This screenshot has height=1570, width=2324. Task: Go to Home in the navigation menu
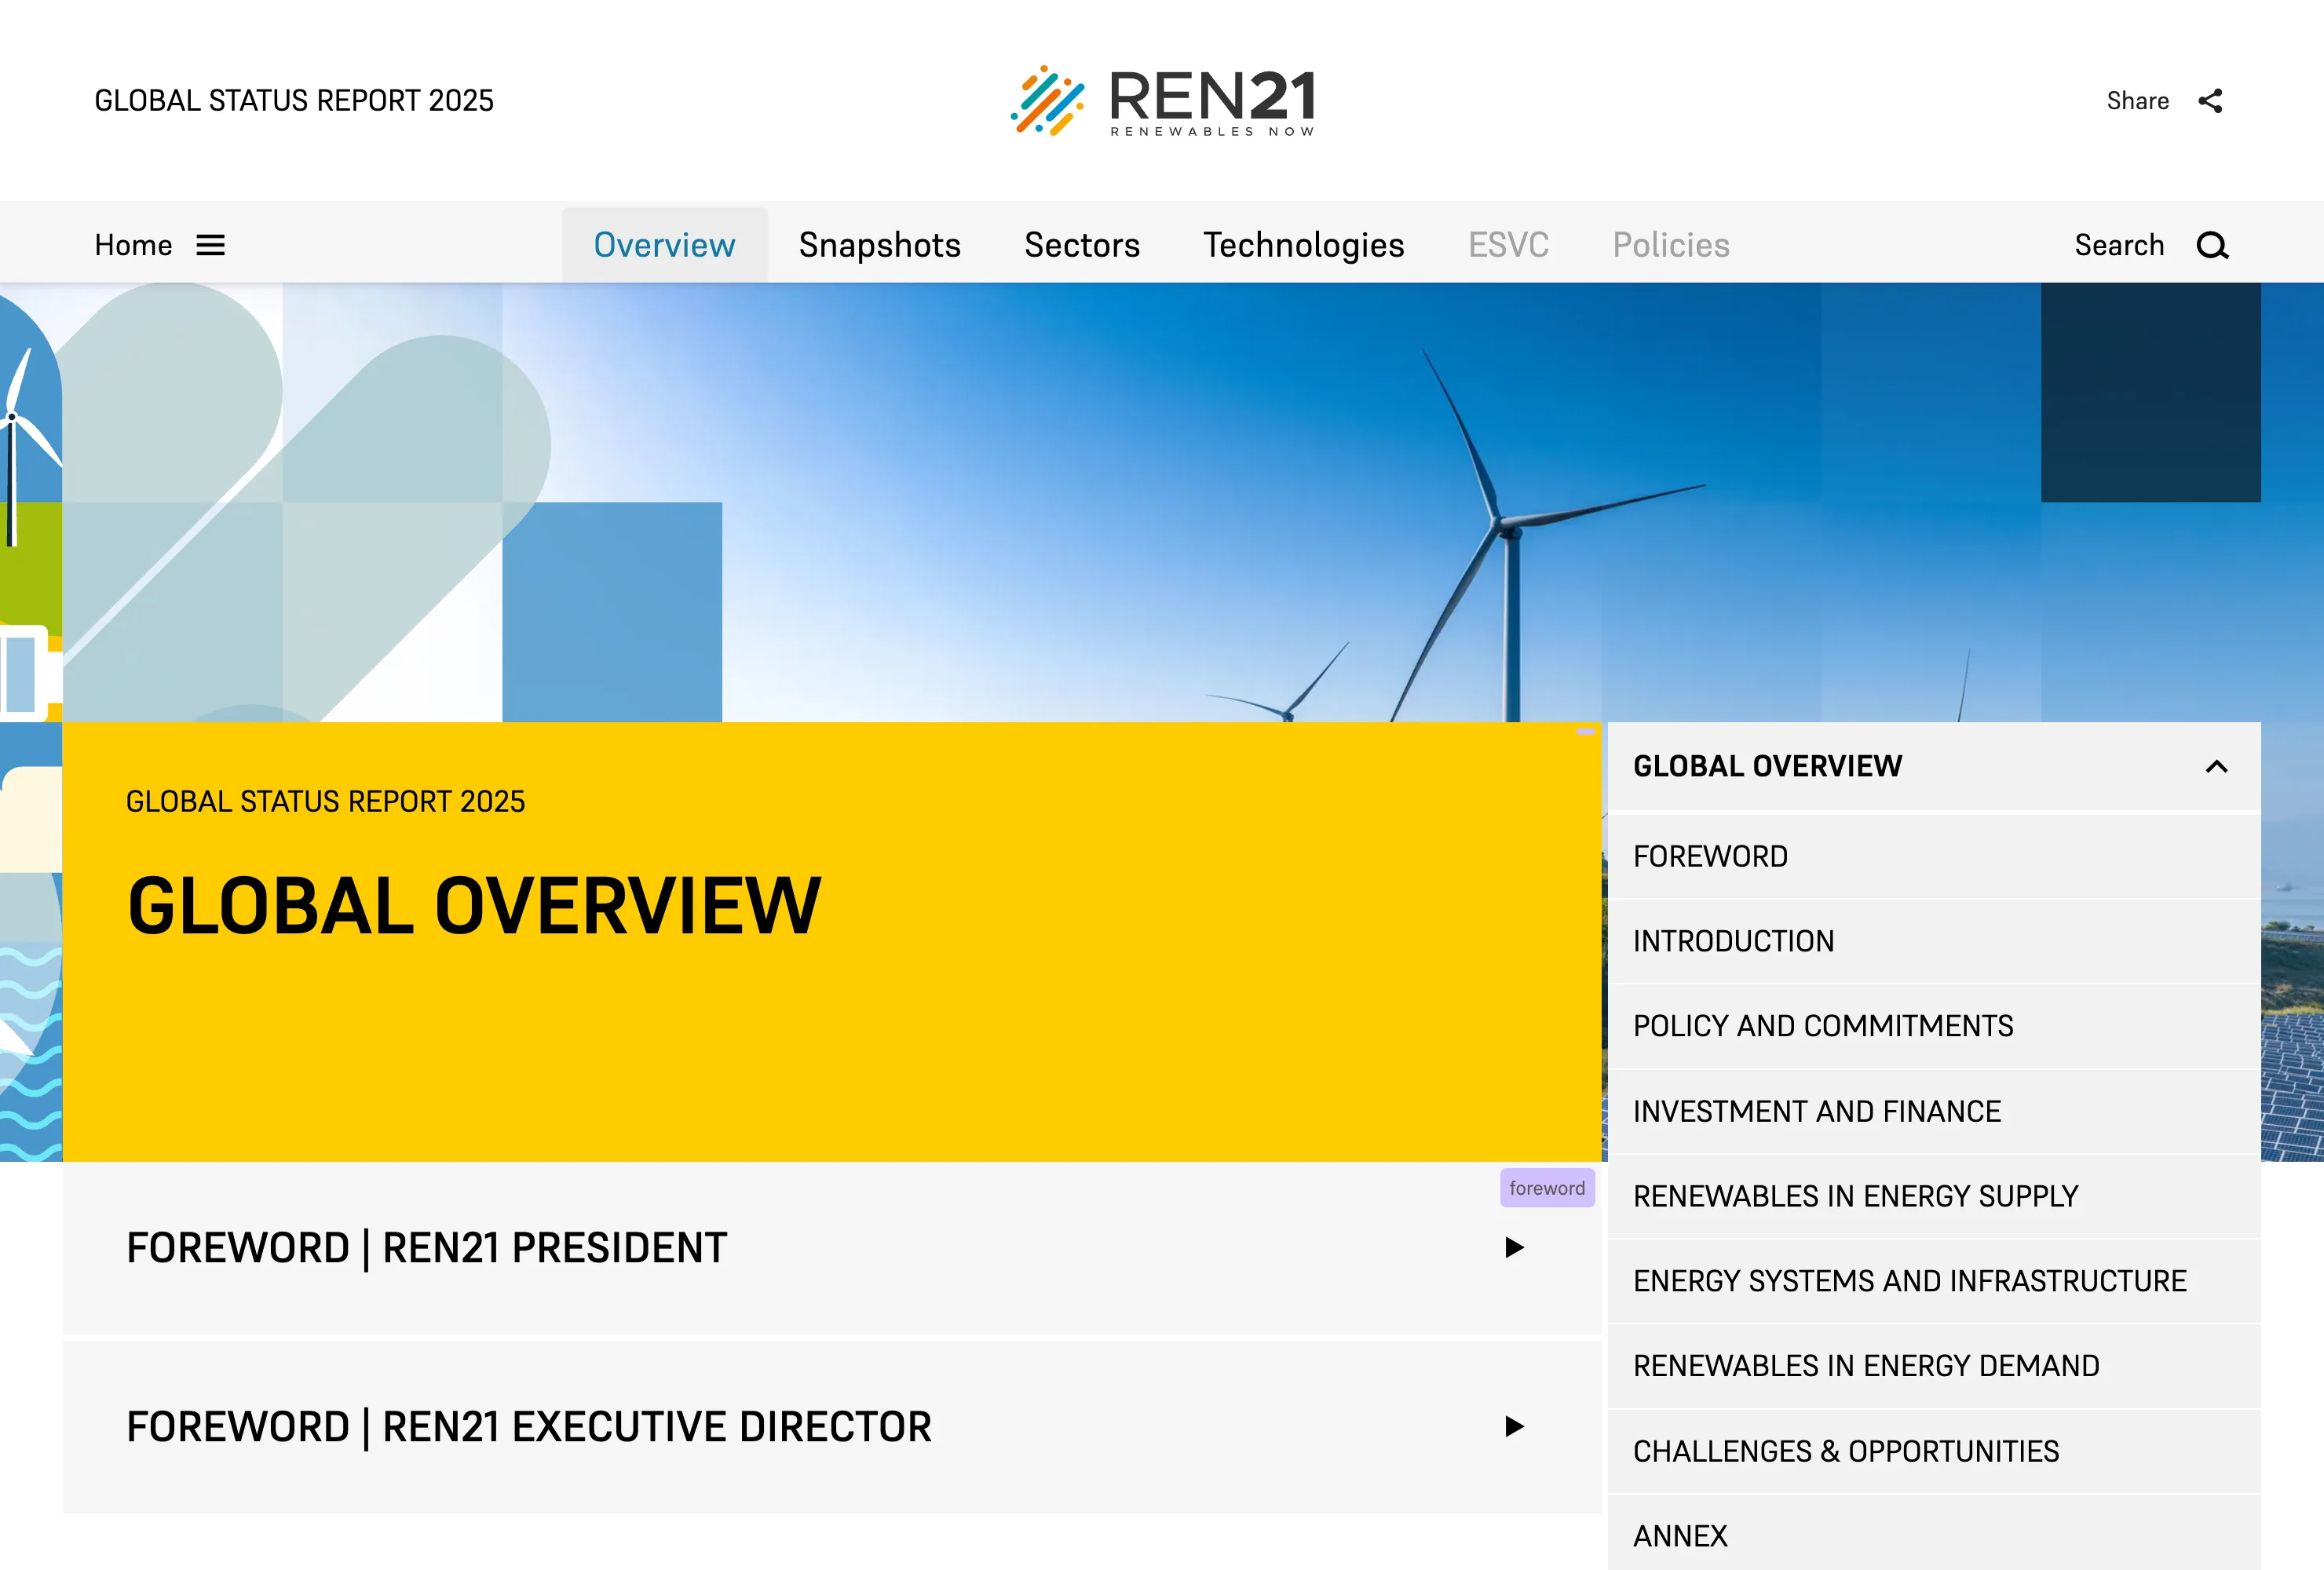pyautogui.click(x=134, y=245)
